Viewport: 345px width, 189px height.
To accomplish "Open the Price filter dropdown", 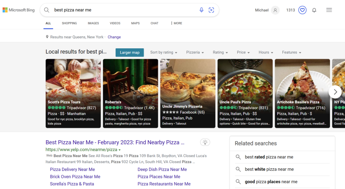I will click(x=243, y=52).
